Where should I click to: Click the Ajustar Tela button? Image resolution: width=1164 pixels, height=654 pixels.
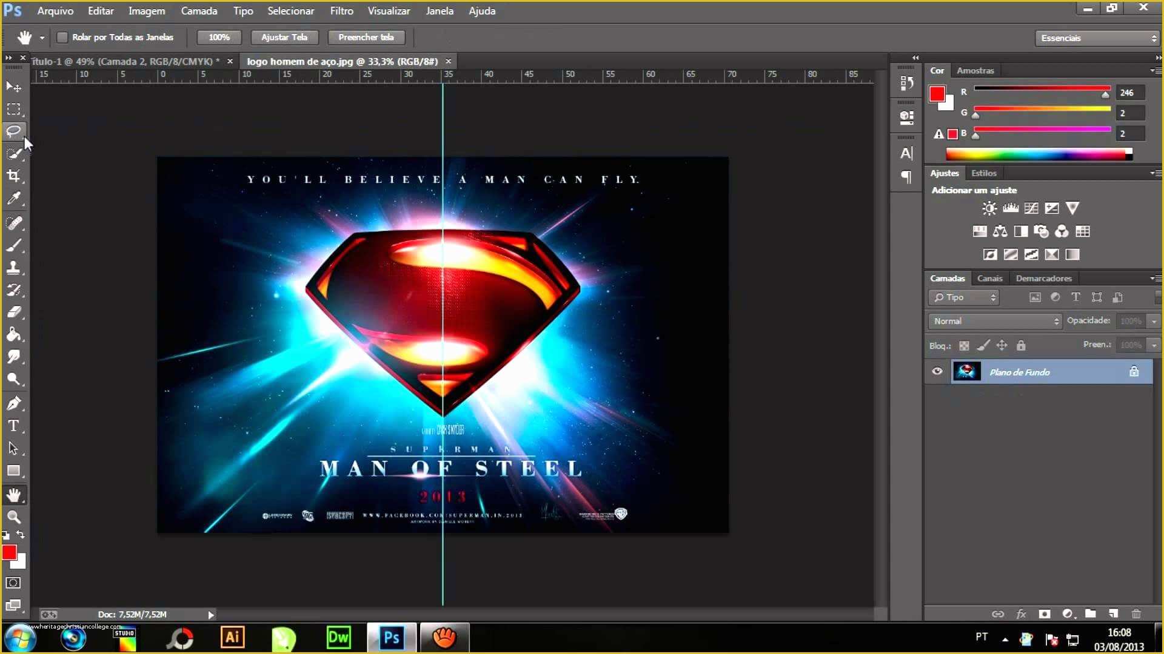coord(284,38)
